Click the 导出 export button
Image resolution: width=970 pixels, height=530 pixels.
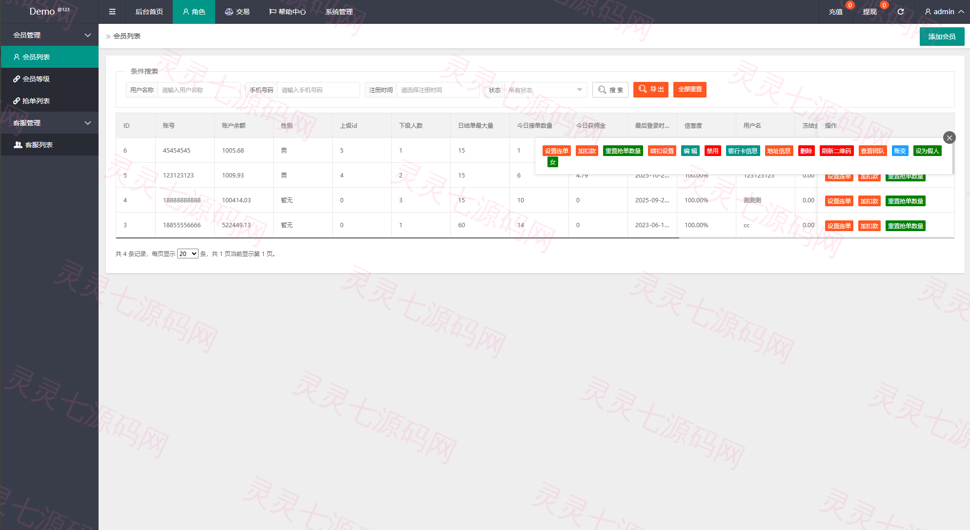click(651, 89)
